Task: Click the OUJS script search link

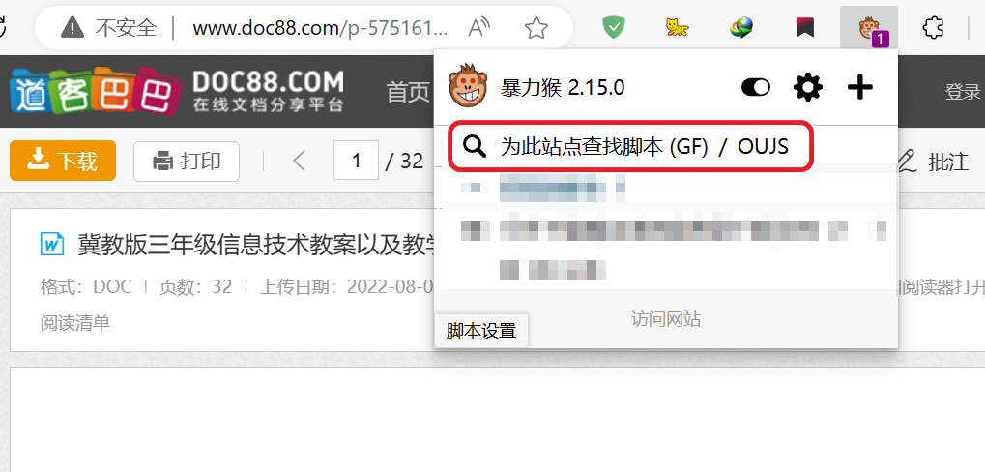Action: 763,146
